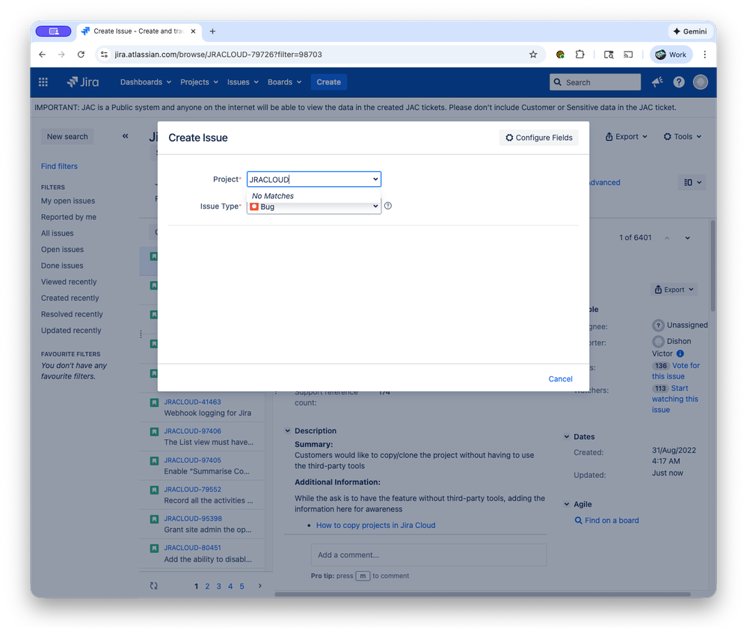Collapse the Dates section
The image size is (747, 638).
567,437
